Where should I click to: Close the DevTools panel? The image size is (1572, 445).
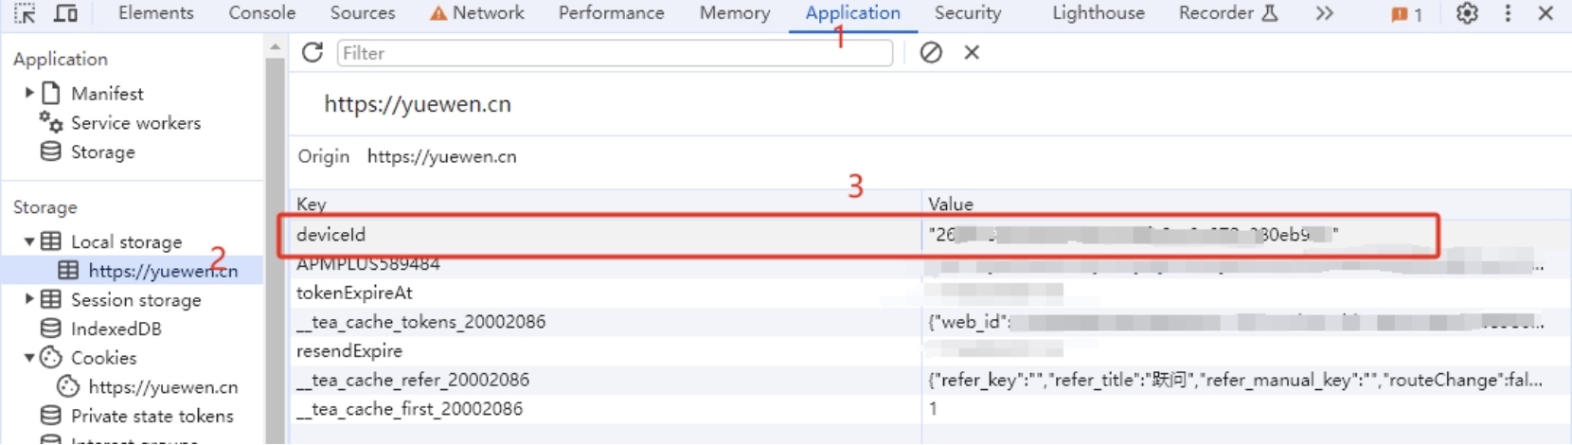click(1545, 13)
